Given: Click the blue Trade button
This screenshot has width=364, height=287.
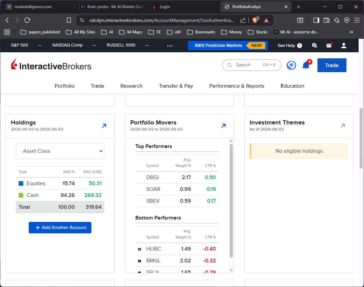Looking at the screenshot, I should pos(332,65).
